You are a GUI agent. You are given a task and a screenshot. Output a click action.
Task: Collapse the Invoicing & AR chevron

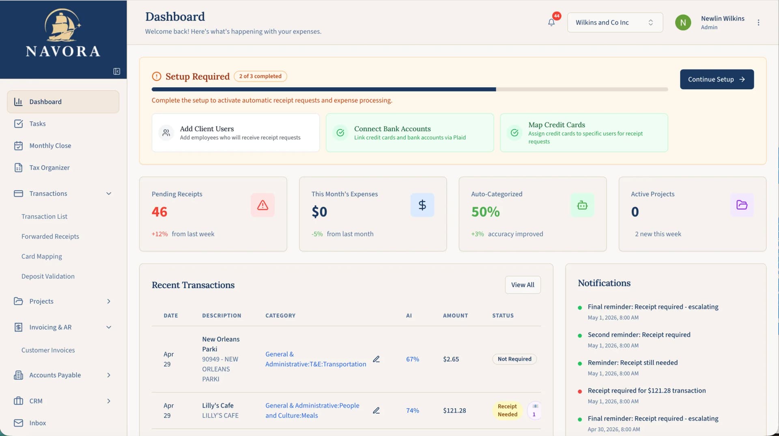[109, 327]
